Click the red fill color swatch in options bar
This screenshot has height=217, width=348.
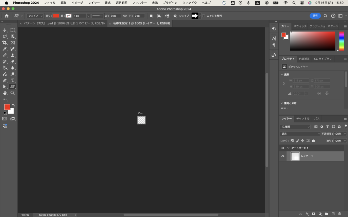[x=56, y=16]
